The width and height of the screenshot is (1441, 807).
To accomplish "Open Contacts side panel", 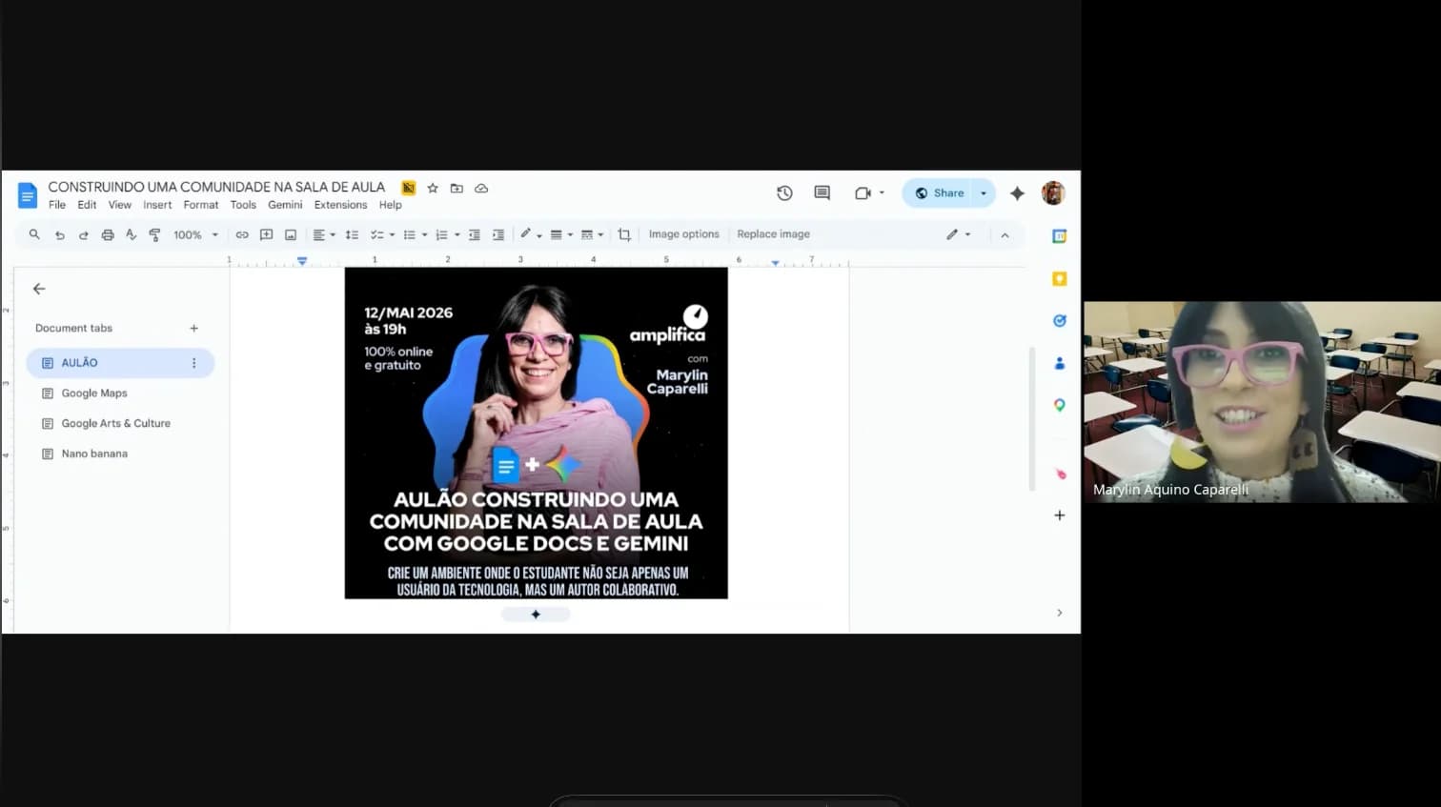I will coord(1059,363).
